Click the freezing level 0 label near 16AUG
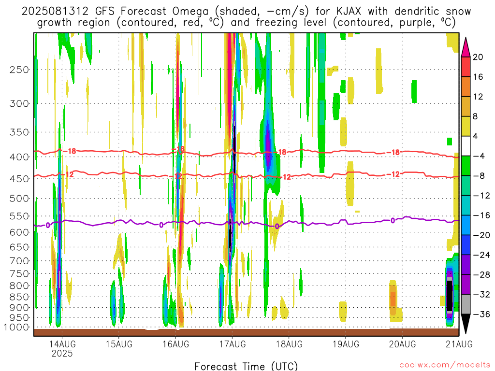 161,225
